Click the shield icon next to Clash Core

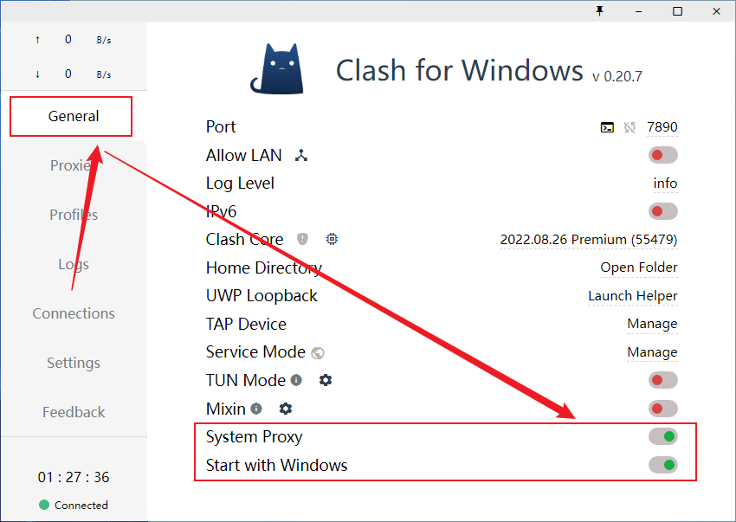302,239
